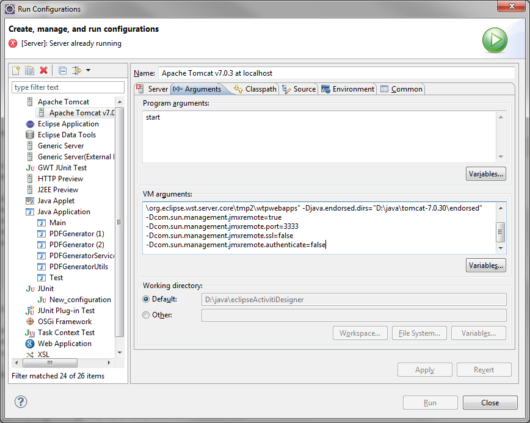Open the Environment tab

click(x=348, y=89)
